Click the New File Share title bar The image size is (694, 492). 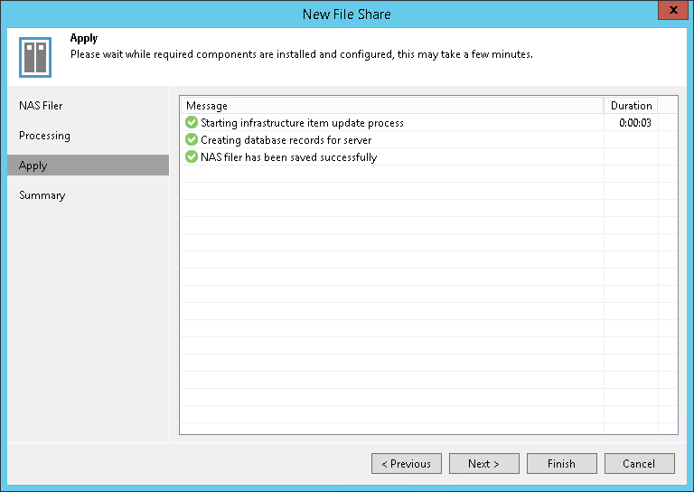(347, 14)
